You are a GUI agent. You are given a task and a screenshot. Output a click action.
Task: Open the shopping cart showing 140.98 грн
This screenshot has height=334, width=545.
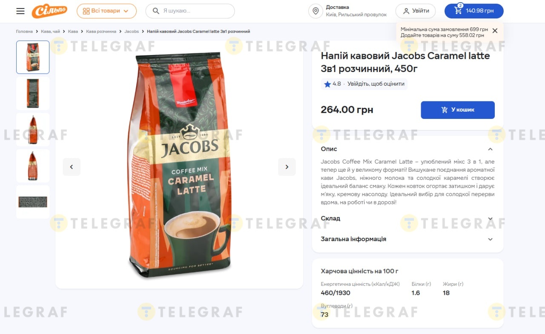pos(474,11)
